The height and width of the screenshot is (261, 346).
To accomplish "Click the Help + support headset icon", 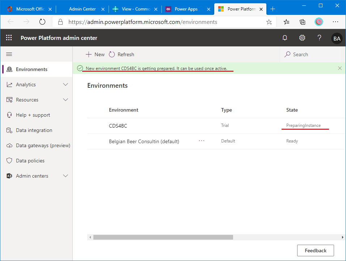I will click(9, 115).
